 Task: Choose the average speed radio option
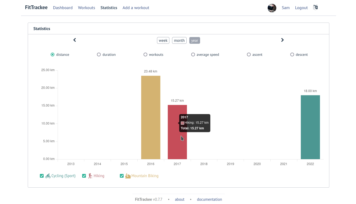coord(193,54)
